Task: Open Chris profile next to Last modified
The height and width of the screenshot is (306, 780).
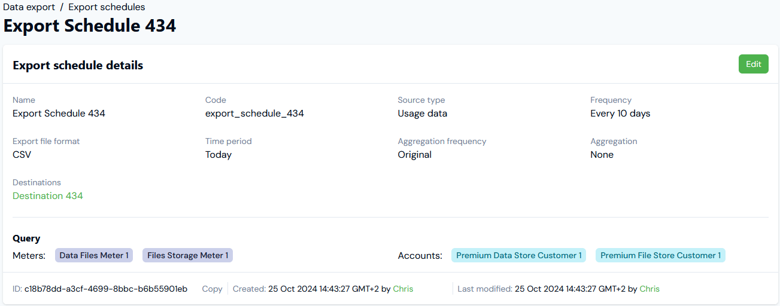Action: 650,289
